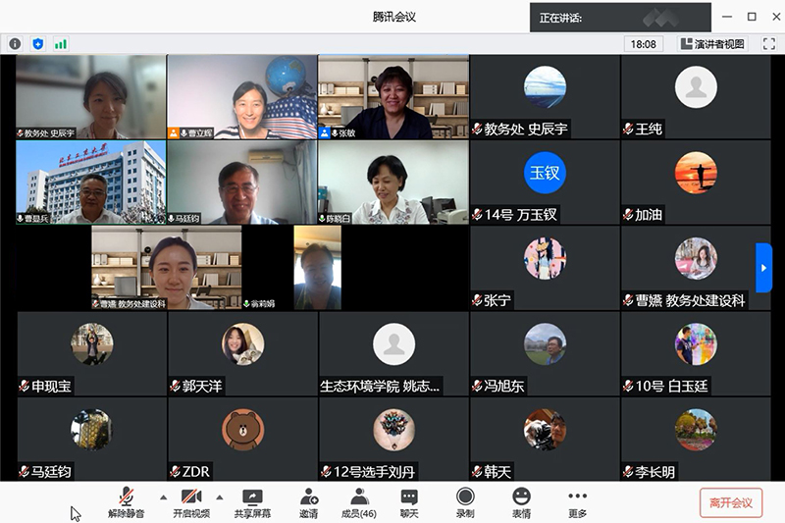Expand audio options arrow beside 解除静音
785x523 pixels.
point(163,497)
